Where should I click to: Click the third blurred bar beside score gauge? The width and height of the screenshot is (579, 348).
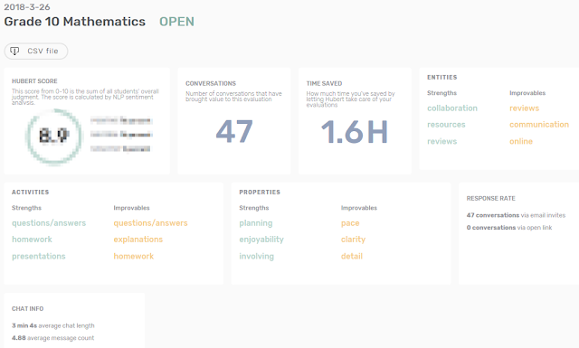tap(120, 149)
